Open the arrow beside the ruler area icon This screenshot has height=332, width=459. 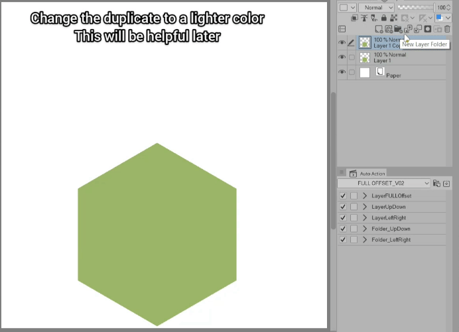point(430,18)
